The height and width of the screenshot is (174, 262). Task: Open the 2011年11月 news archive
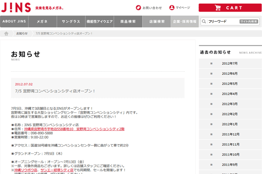pyautogui.click(x=230, y=145)
